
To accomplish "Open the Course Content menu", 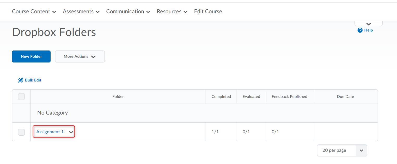I will [34, 11].
